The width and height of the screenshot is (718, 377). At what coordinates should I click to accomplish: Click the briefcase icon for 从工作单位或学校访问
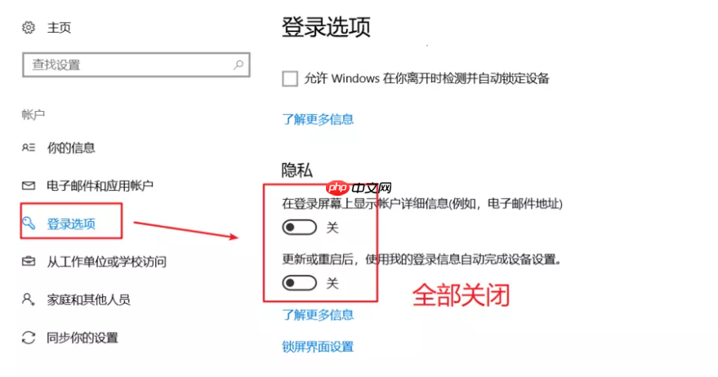tap(29, 261)
